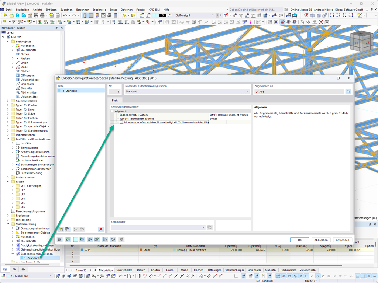Click the View in X direction axis icon
The height and width of the screenshot is (283, 378).
pos(332,15)
